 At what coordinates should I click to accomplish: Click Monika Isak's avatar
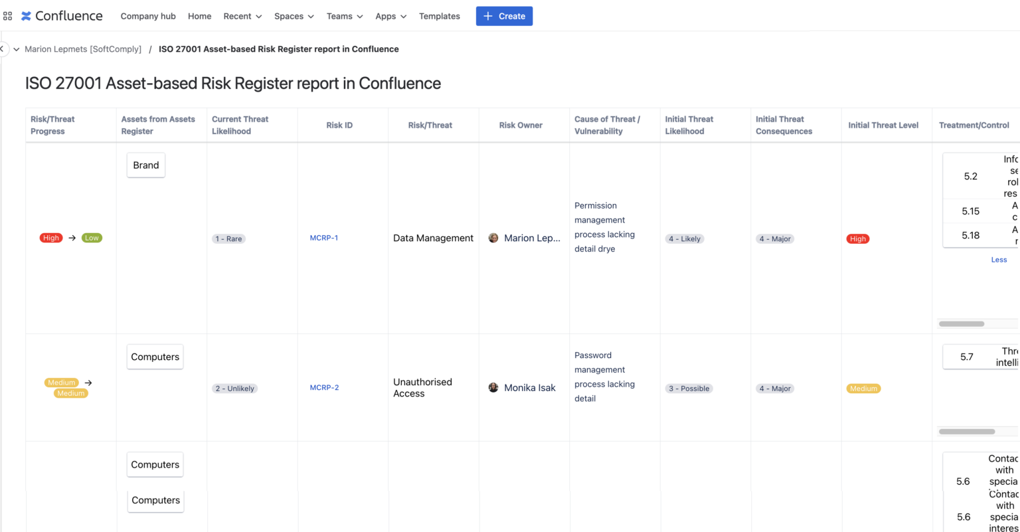[493, 387]
